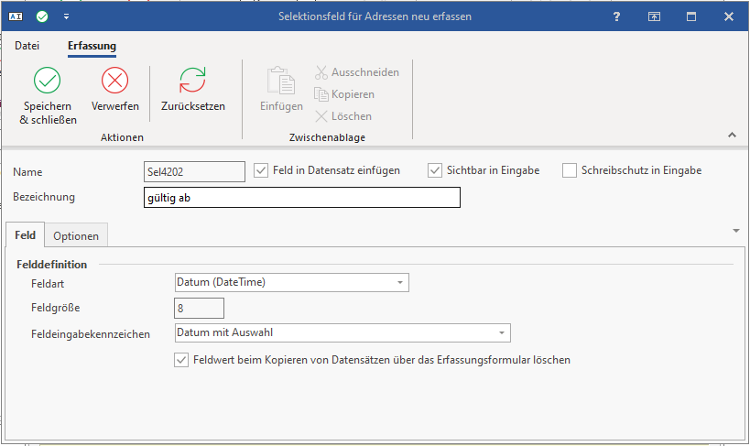Collapse the ribbon with the chevron arrow
Image resolution: width=750 pixels, height=446 pixels.
click(732, 135)
